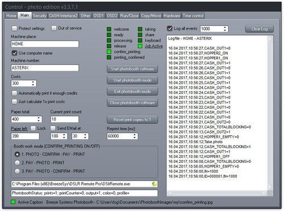Click Reset print copies to 1

click(x=132, y=119)
